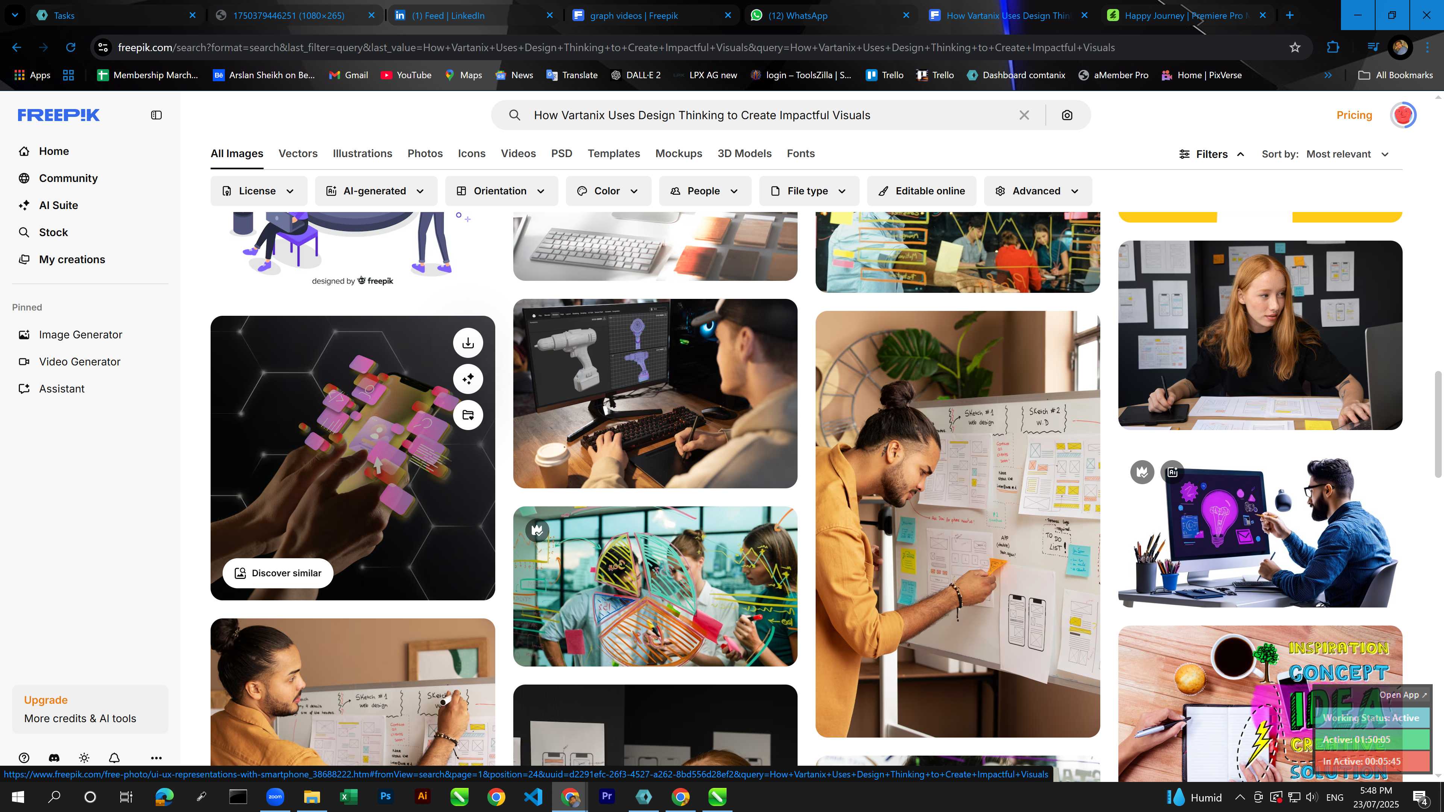
Task: Open the red-haired woman designer photo
Action: point(1260,335)
